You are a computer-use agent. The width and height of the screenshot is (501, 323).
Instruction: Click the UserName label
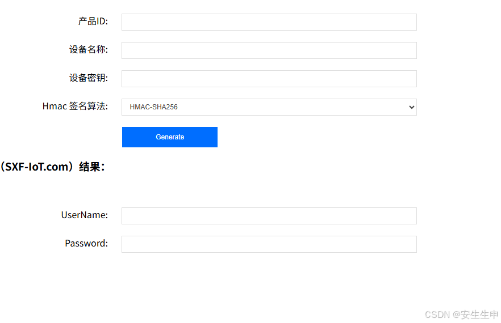click(84, 215)
